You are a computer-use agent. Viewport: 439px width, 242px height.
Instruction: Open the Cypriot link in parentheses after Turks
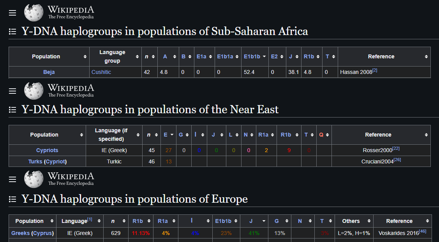pos(55,162)
